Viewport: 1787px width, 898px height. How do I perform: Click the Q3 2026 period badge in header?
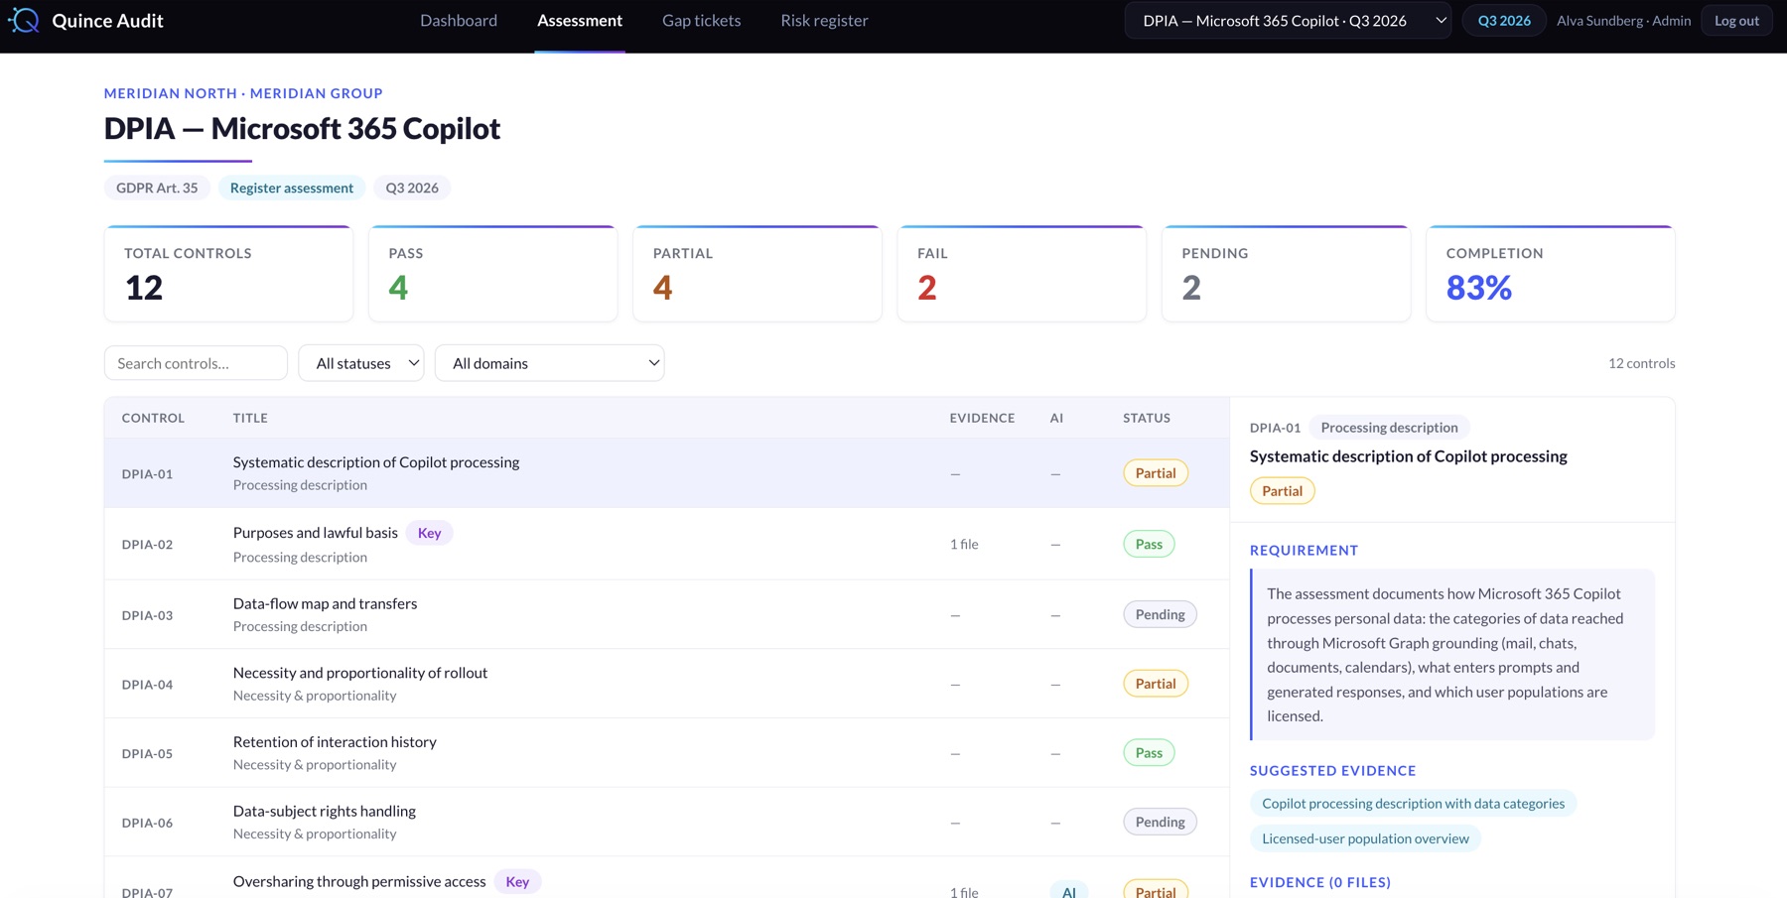coord(1504,20)
